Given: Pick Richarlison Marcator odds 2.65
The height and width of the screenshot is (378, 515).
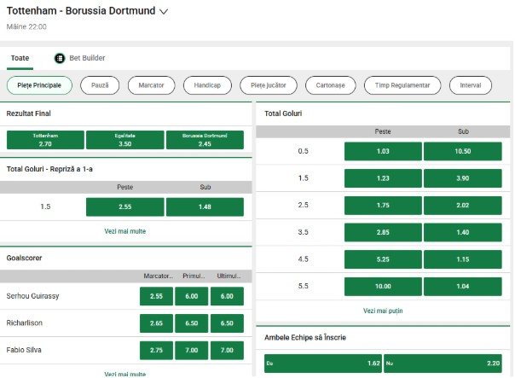Looking at the screenshot, I should (156, 323).
